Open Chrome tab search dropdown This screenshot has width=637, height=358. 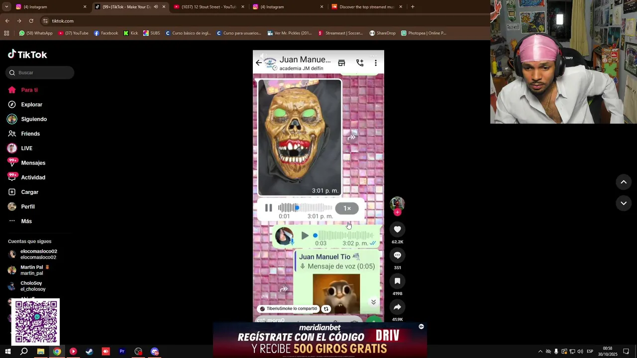coord(7,7)
